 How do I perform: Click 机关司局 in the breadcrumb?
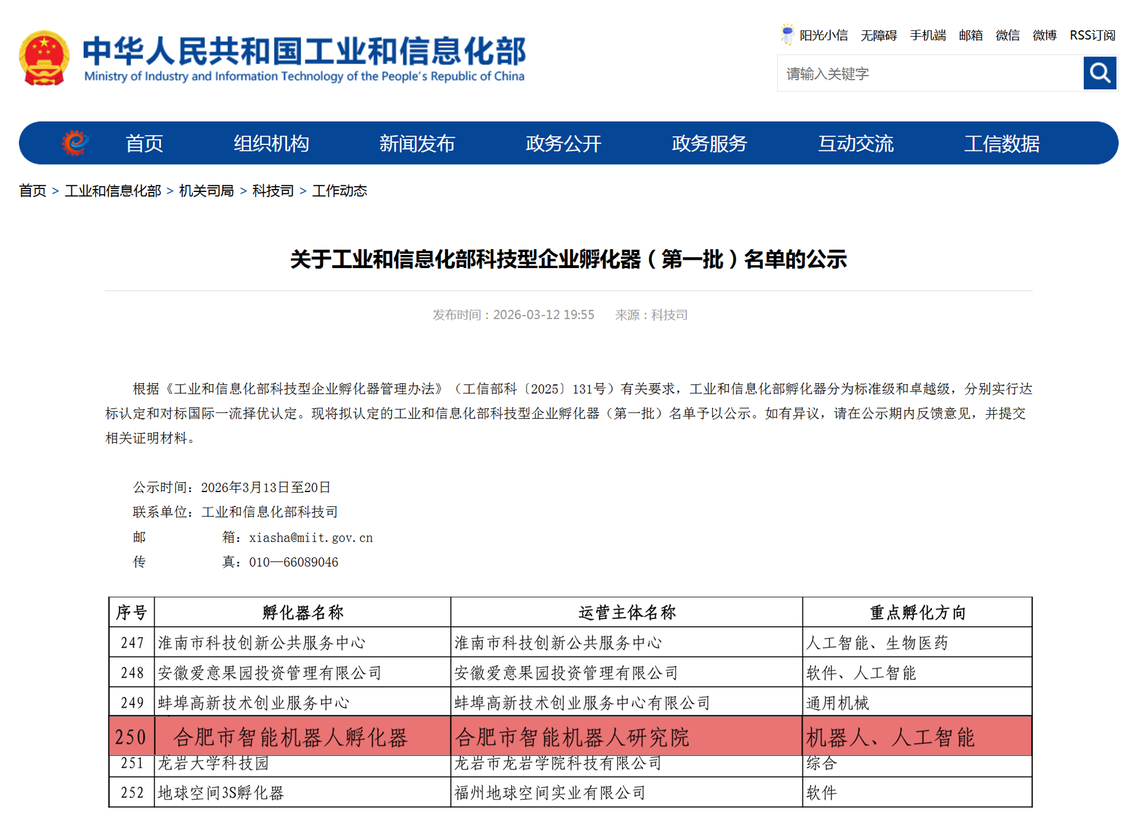206,191
